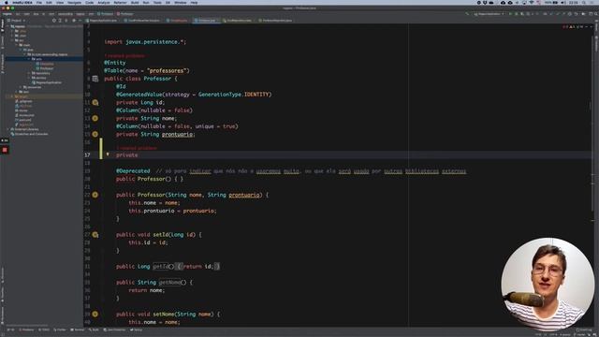Click the Wi-Fi icon in the macOS menu bar

(x=532, y=2)
